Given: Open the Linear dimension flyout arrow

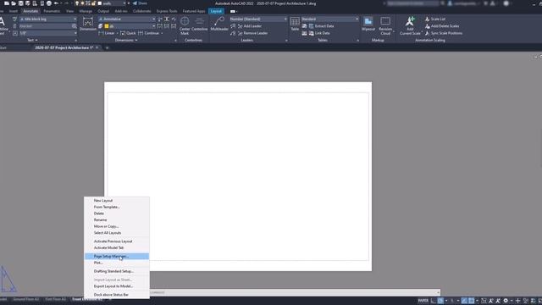Looking at the screenshot, I should click(x=117, y=33).
